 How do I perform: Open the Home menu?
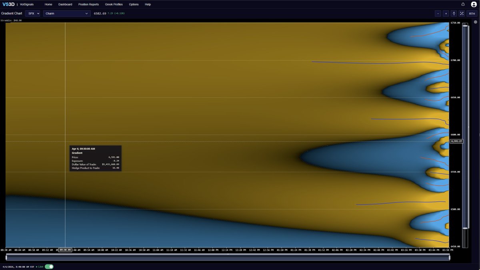pyautogui.click(x=48, y=4)
